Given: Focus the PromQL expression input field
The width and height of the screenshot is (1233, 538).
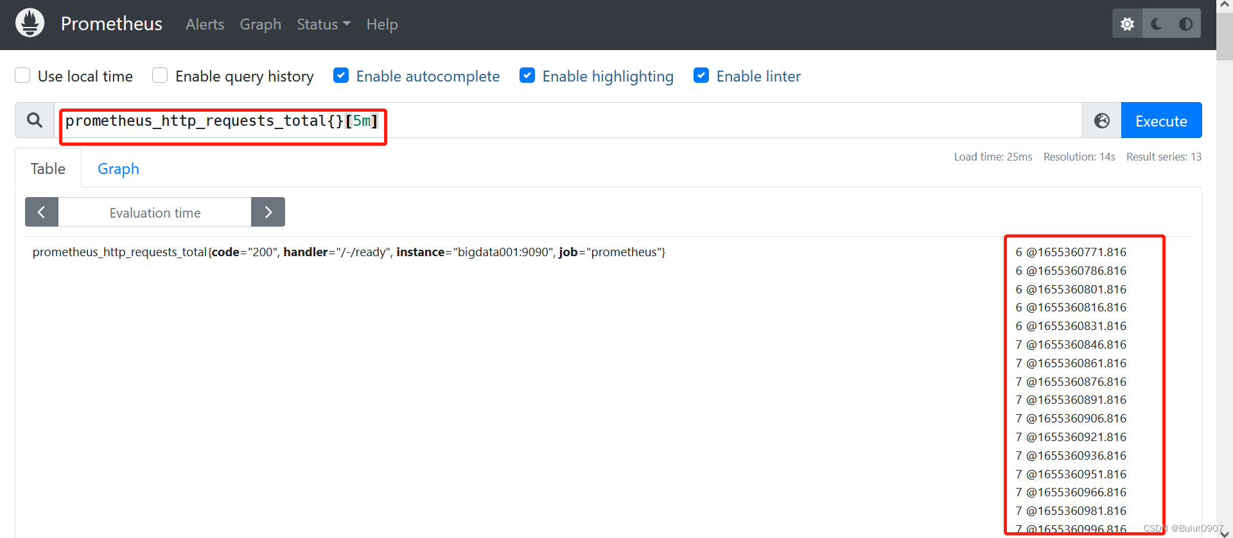Looking at the screenshot, I should pyautogui.click(x=568, y=120).
